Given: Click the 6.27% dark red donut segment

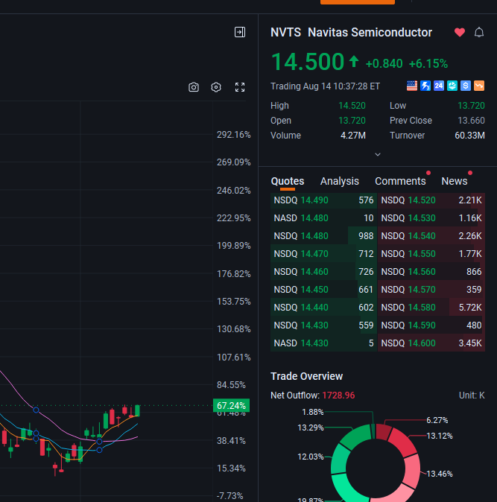Looking at the screenshot, I should [383, 431].
